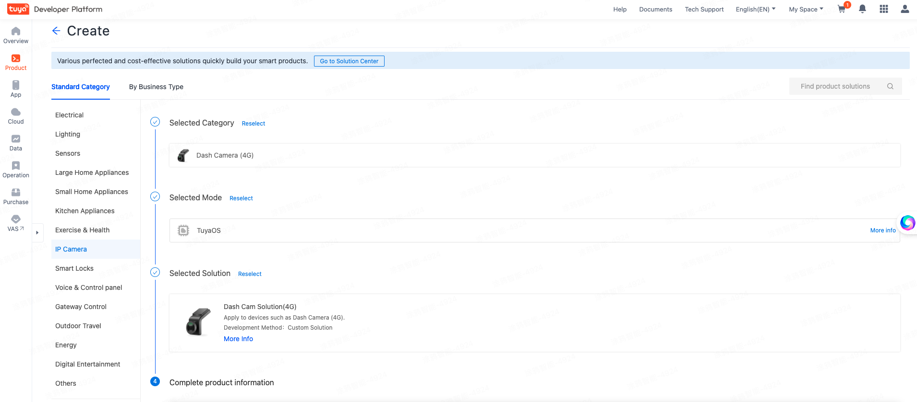Open More Info for Dash Cam Solution

click(238, 339)
